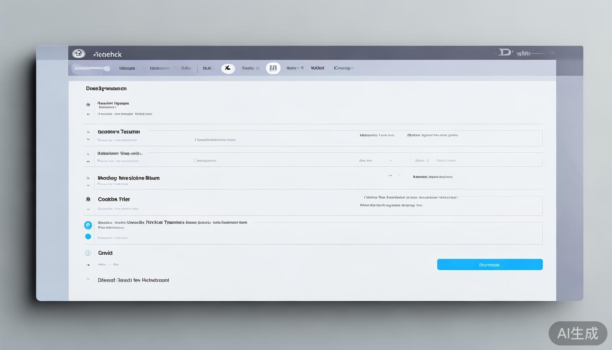Open the VoUuil tab in toolbar
The height and width of the screenshot is (350, 612).
click(x=317, y=68)
